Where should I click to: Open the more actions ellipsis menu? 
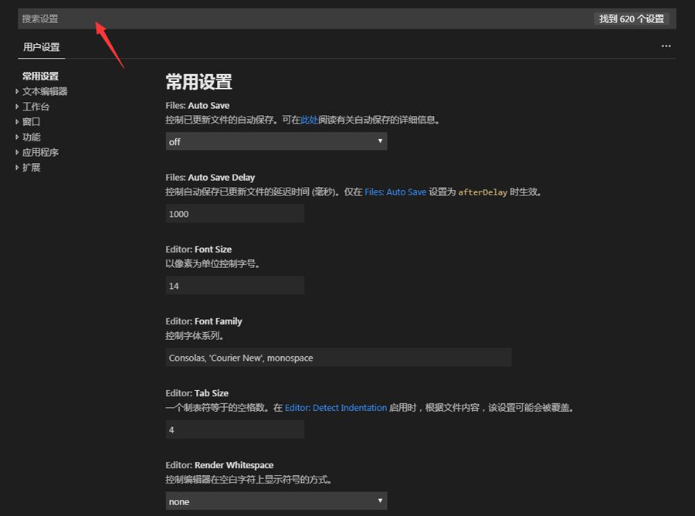666,46
